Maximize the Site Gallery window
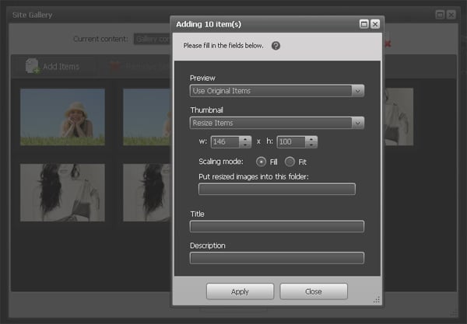The height and width of the screenshot is (324, 467). click(x=440, y=14)
